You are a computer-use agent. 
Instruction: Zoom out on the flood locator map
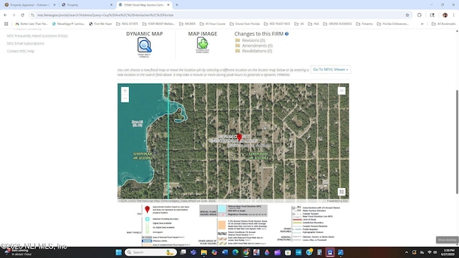125,98
